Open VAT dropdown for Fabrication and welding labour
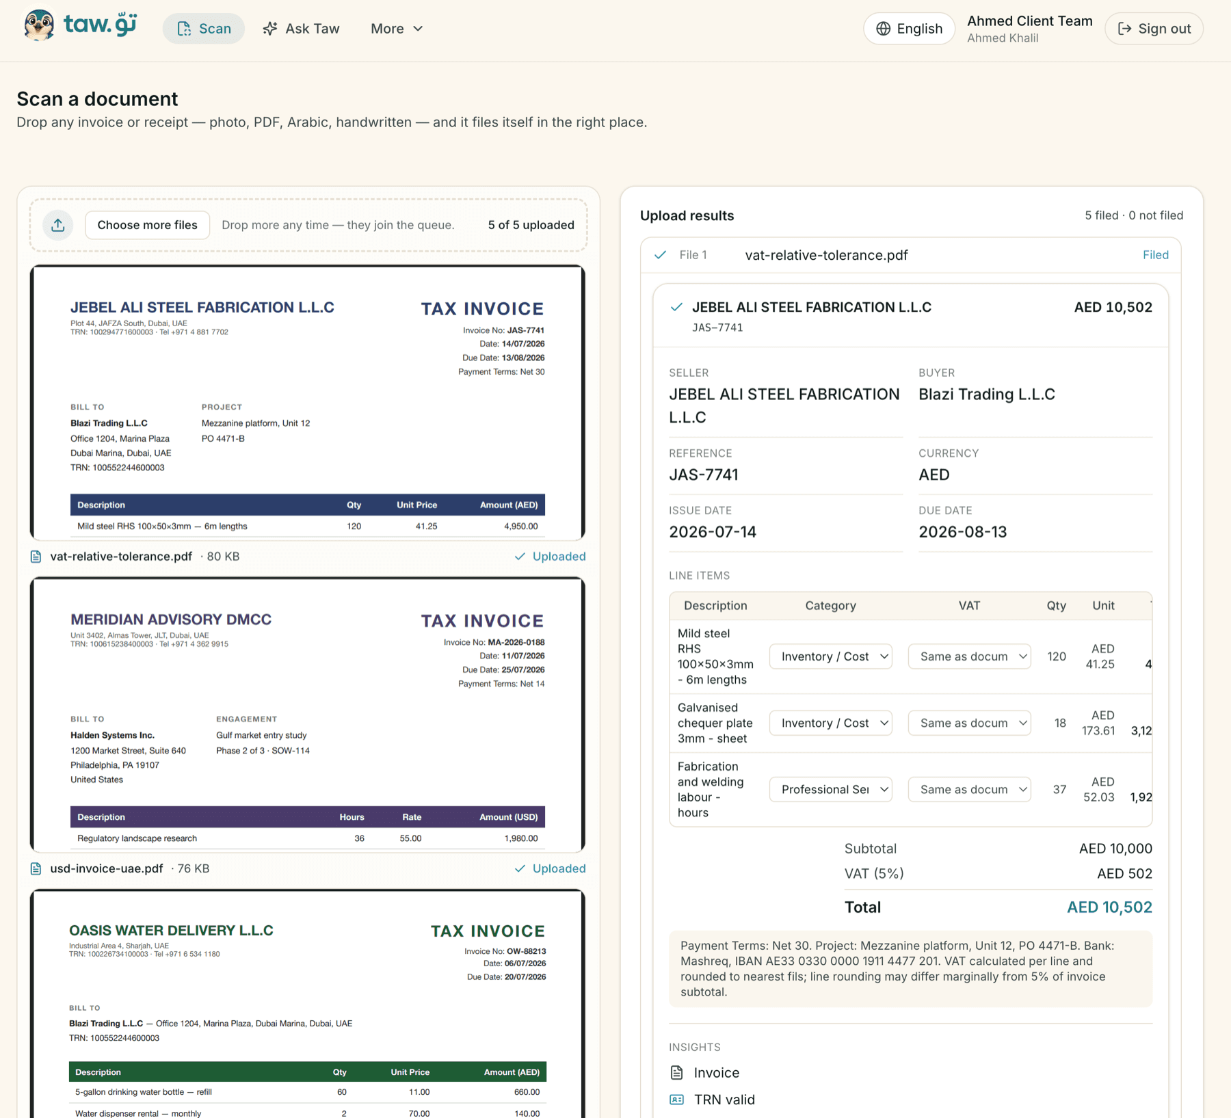The height and width of the screenshot is (1118, 1231). pyautogui.click(x=969, y=789)
